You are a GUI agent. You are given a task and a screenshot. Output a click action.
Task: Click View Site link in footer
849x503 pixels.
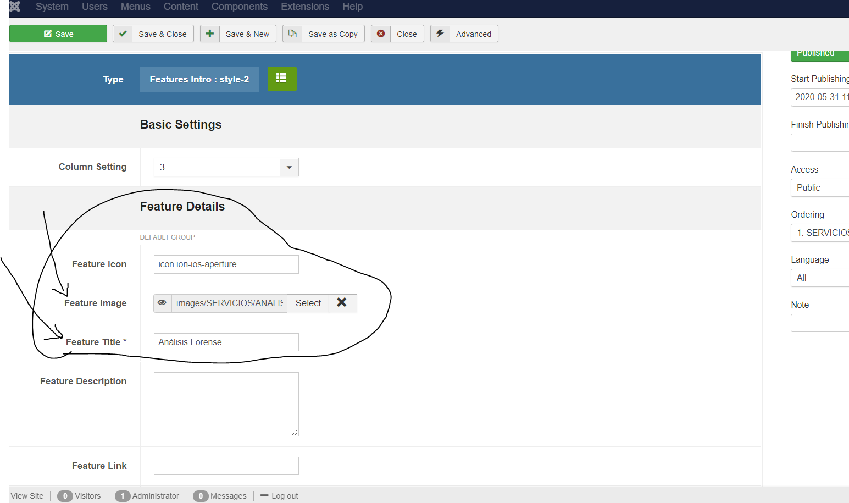pos(27,496)
